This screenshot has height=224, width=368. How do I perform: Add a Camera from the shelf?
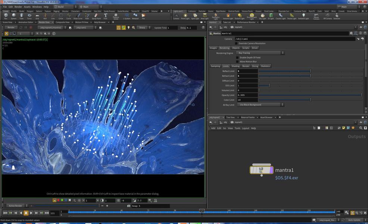[176, 16]
